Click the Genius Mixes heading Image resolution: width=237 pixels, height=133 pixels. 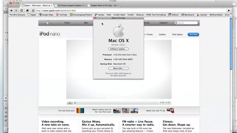coord(99,123)
